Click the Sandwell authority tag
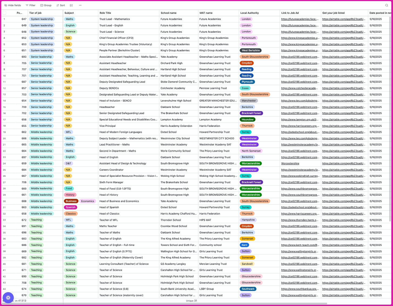393x306 pixels. 247,264
